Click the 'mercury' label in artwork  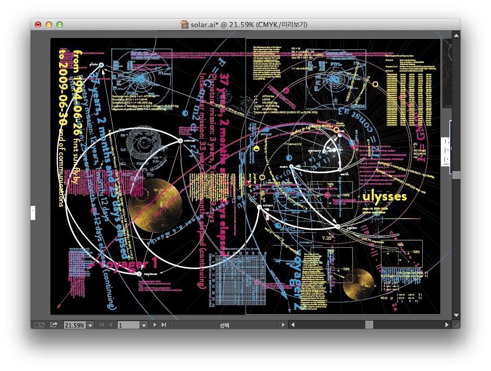pyautogui.click(x=314, y=151)
